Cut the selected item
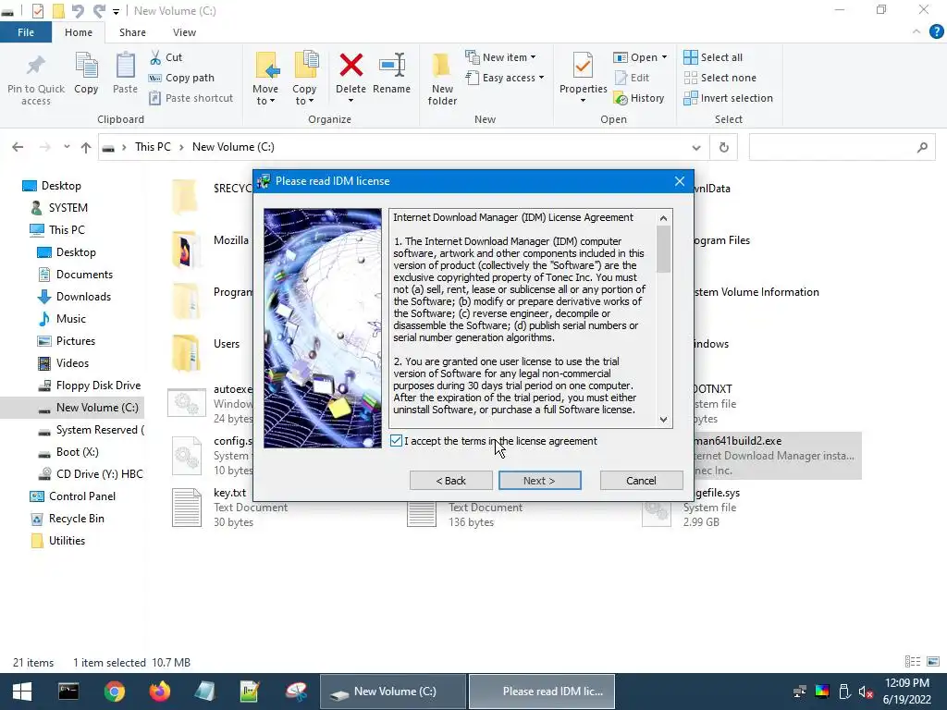The width and height of the screenshot is (947, 710). pos(166,57)
